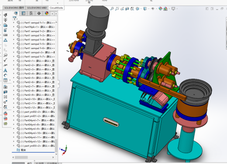
Task: Click the PropertyManager tab icon
Action: click(24, 13)
